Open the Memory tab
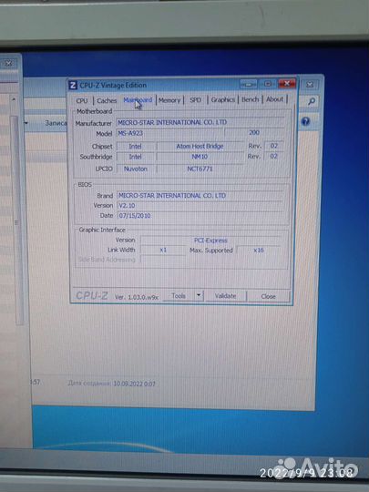This screenshot has width=369, height=492. click(x=169, y=100)
